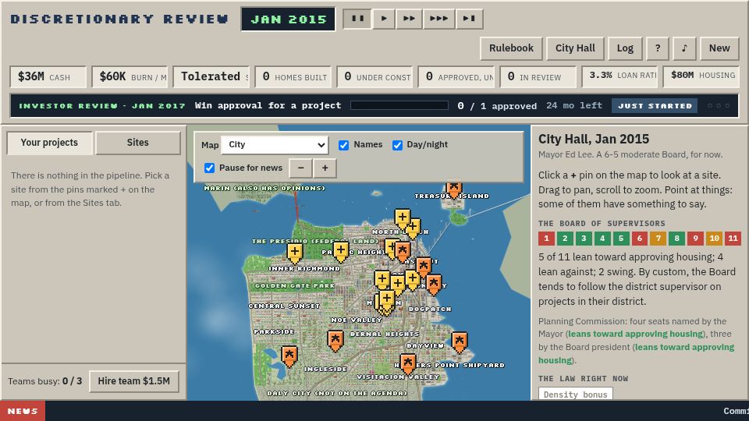Click the $60K burn stat
This screenshot has height=421, width=749.
[x=130, y=77]
